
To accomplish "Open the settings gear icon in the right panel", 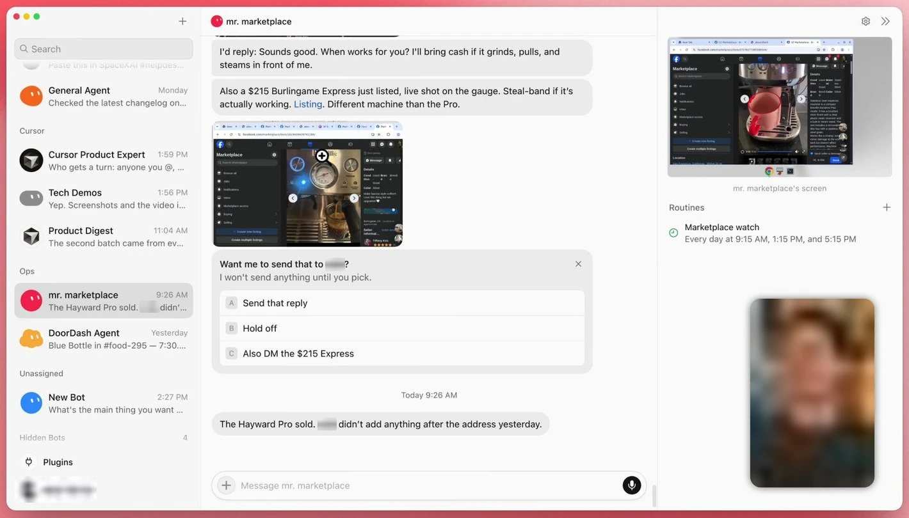I will (865, 21).
